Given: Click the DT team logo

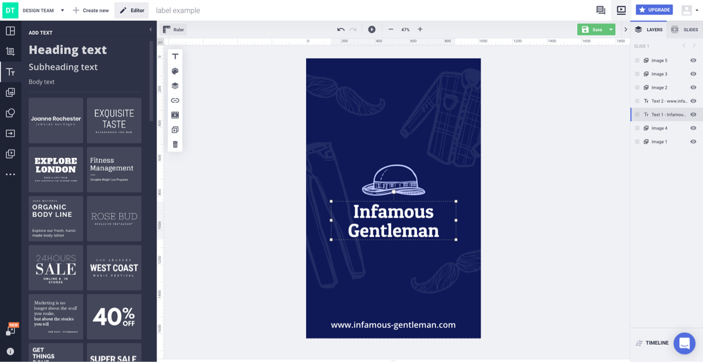Looking at the screenshot, I should click(x=10, y=10).
